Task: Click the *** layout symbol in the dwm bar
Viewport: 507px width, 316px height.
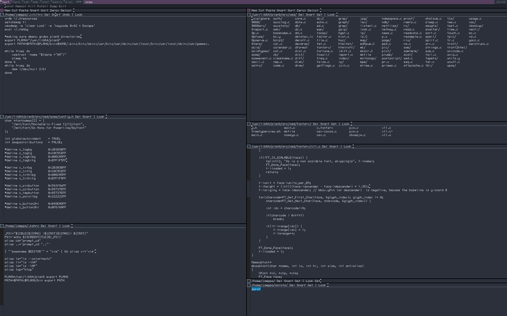Action: (79, 2)
